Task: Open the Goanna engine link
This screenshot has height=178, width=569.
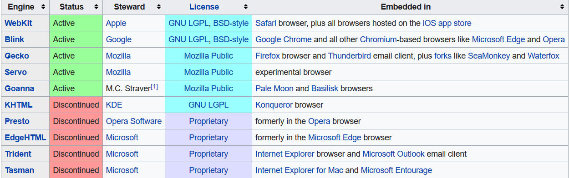Action: point(20,89)
